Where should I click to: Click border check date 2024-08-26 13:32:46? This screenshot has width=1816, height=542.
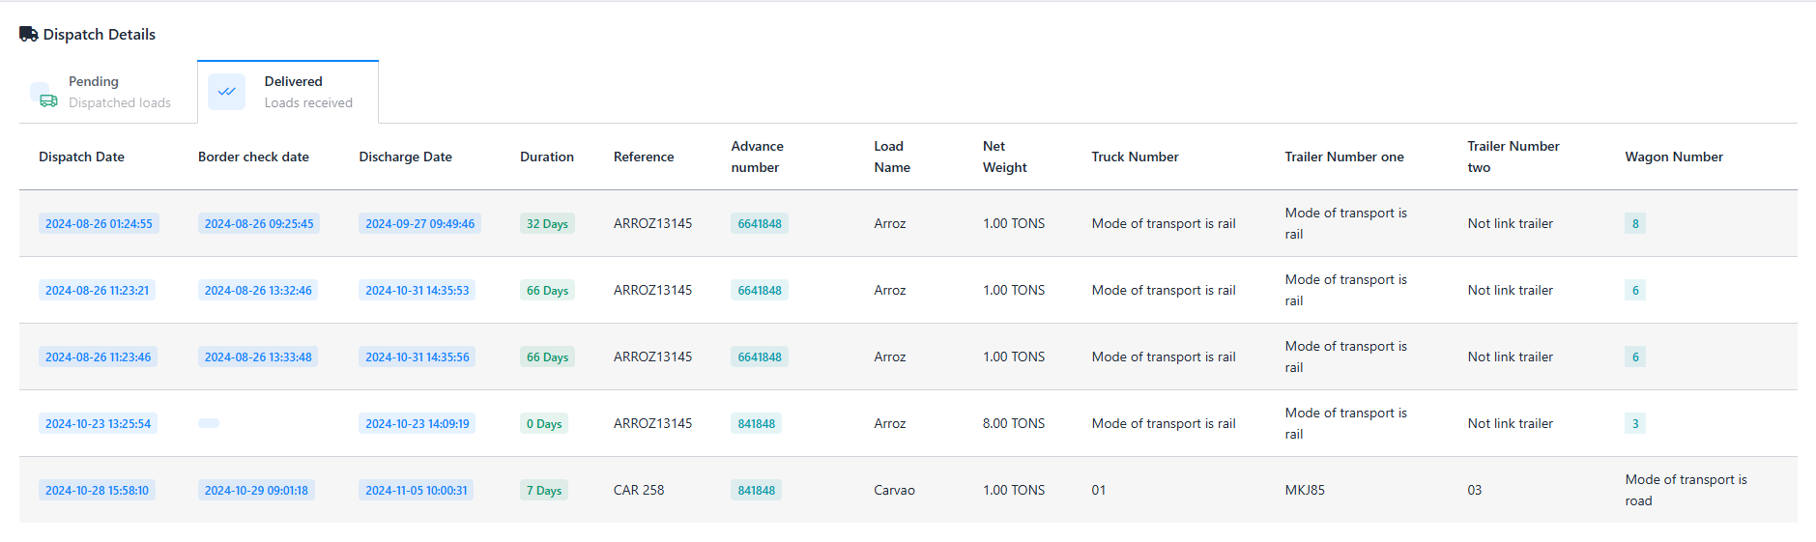coord(258,290)
